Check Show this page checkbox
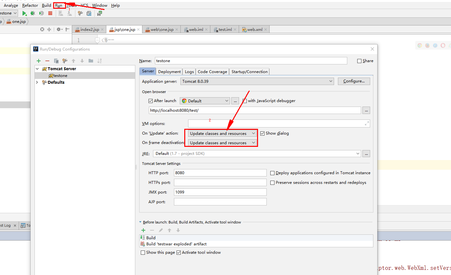This screenshot has width=451, height=275. (143, 252)
